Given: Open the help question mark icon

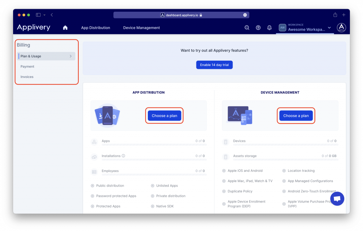Looking at the screenshot, I should [x=258, y=28].
